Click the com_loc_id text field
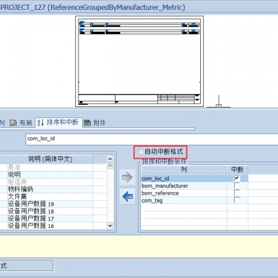Image resolution: width=278 pixels, height=278 pixels. click(152, 139)
